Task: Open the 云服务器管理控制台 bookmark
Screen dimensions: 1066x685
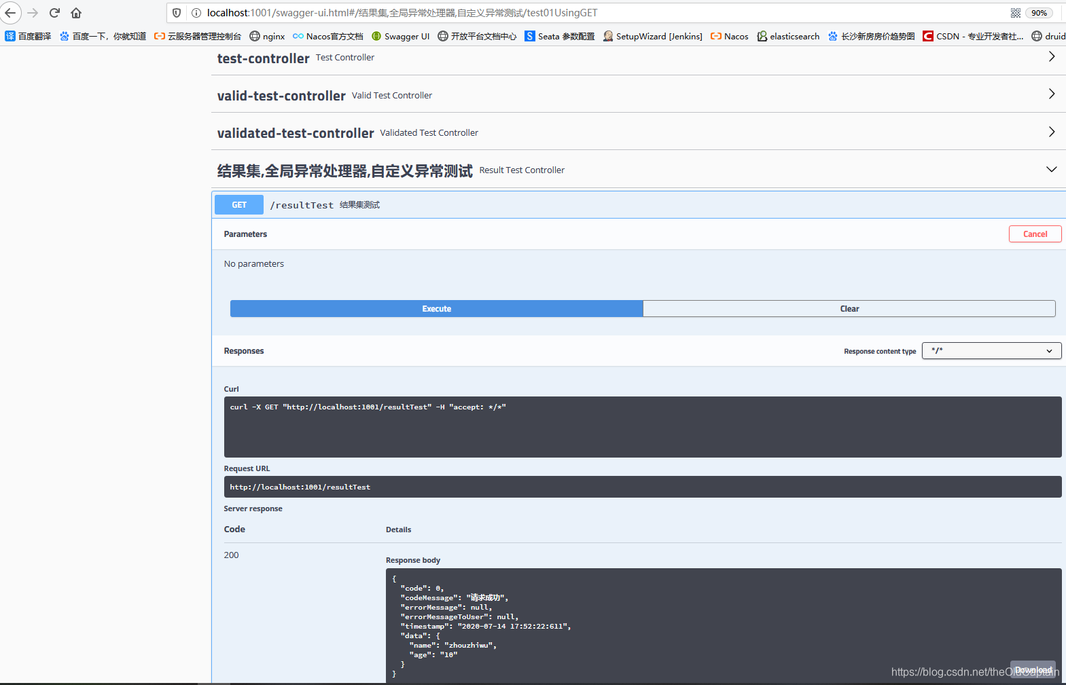Action: point(198,36)
